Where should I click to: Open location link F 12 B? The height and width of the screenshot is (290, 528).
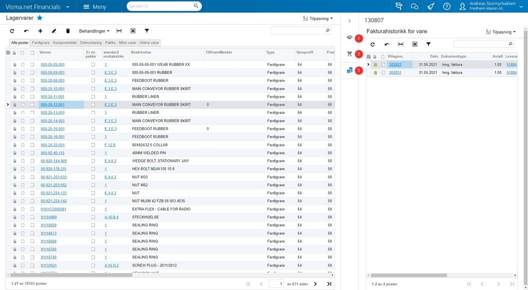click(x=110, y=145)
